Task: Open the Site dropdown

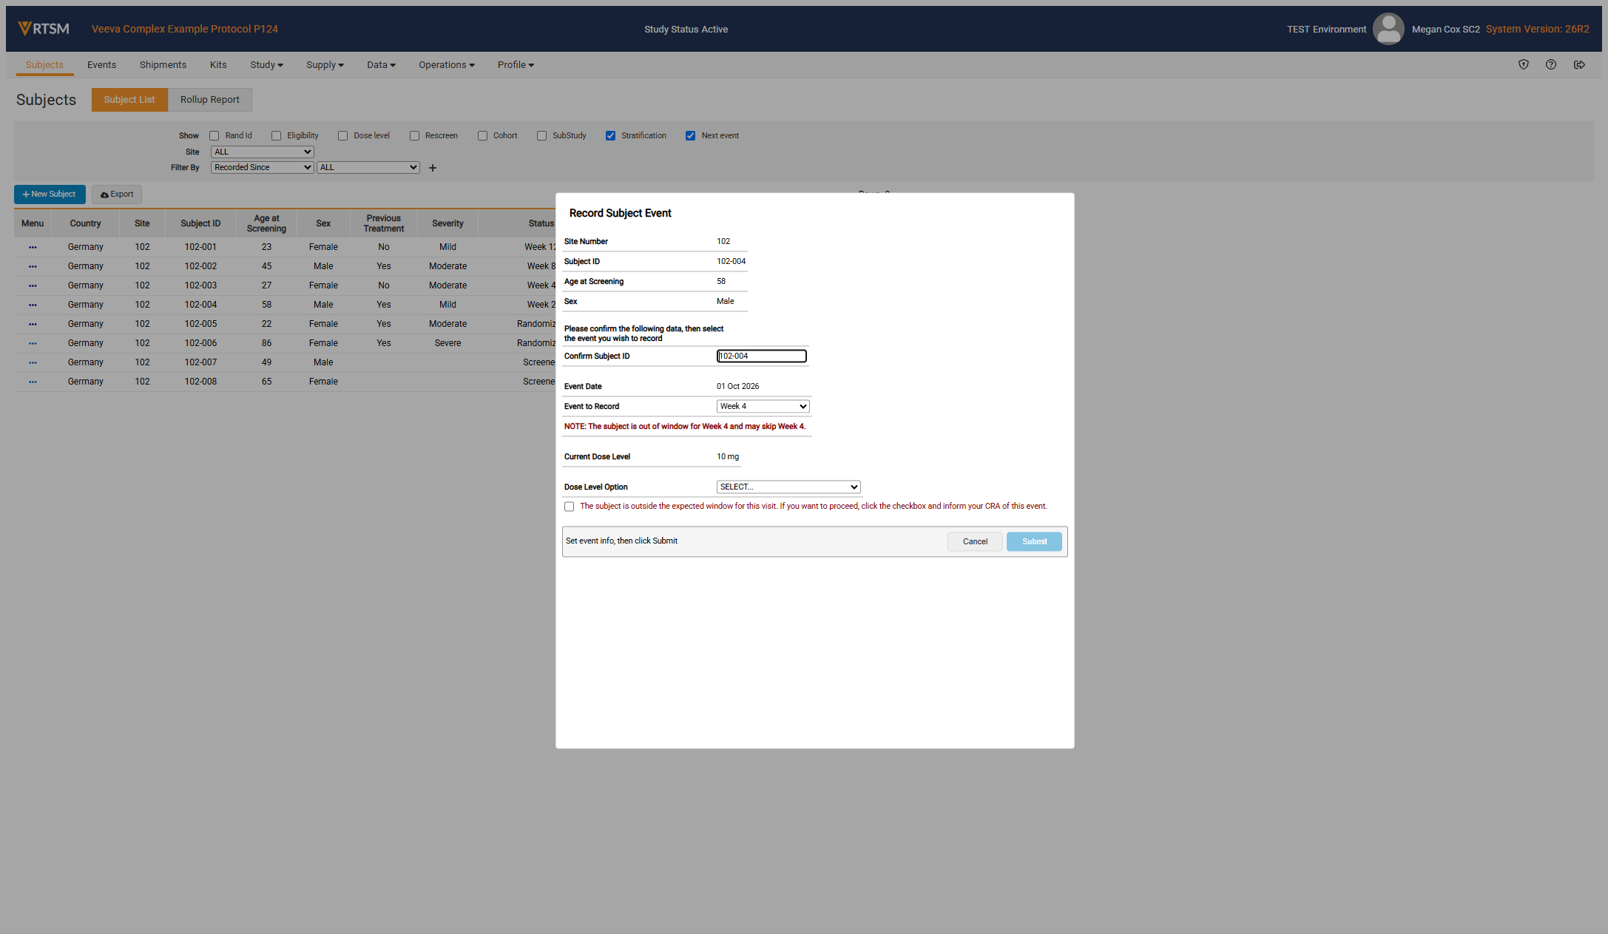Action: (263, 152)
